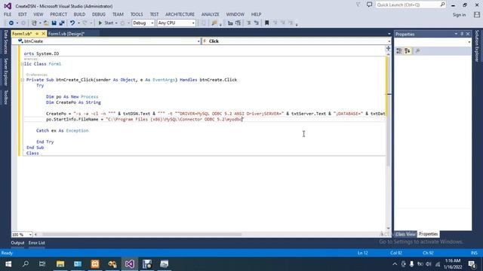Open the EDIT menu
This screenshot has height=271, width=483.
(23, 14)
